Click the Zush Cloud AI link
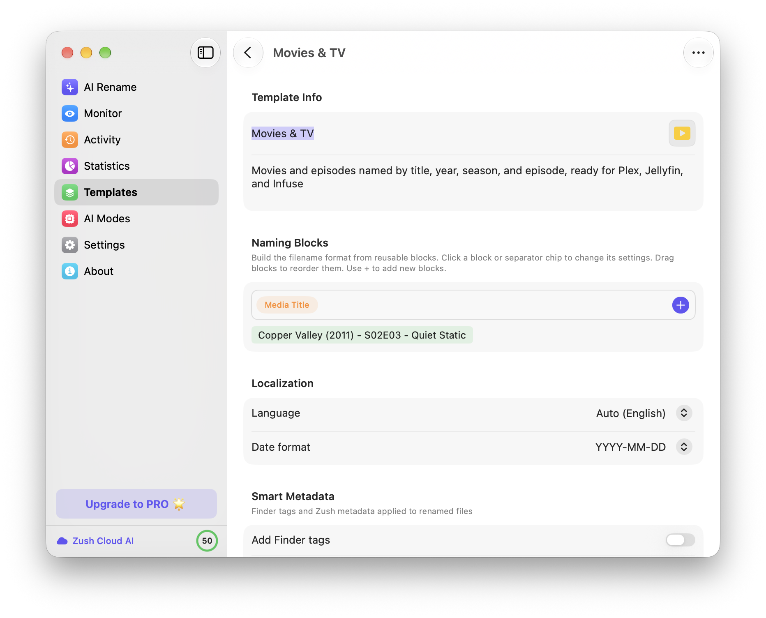 tap(103, 541)
